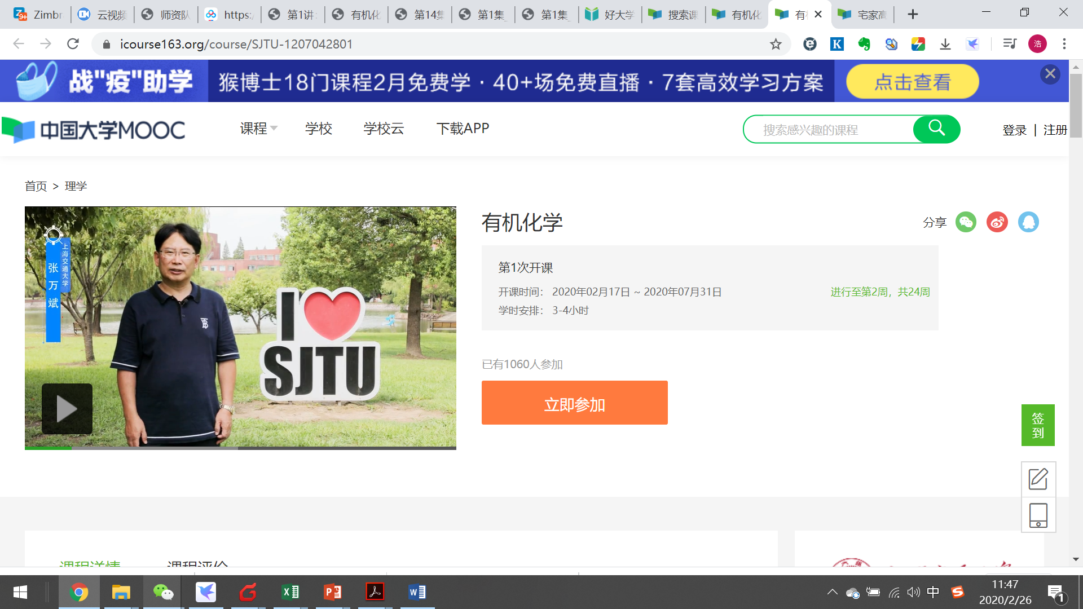Image resolution: width=1083 pixels, height=609 pixels.
Task: Bookmark this page with the star icon
Action: pos(776,44)
